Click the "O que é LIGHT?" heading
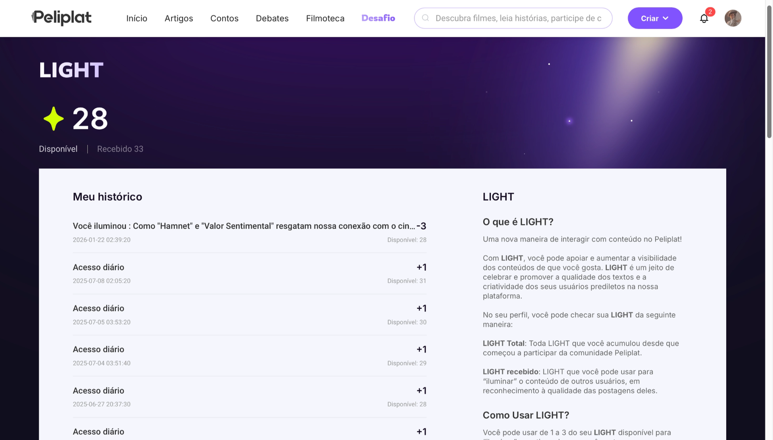 coord(518,222)
